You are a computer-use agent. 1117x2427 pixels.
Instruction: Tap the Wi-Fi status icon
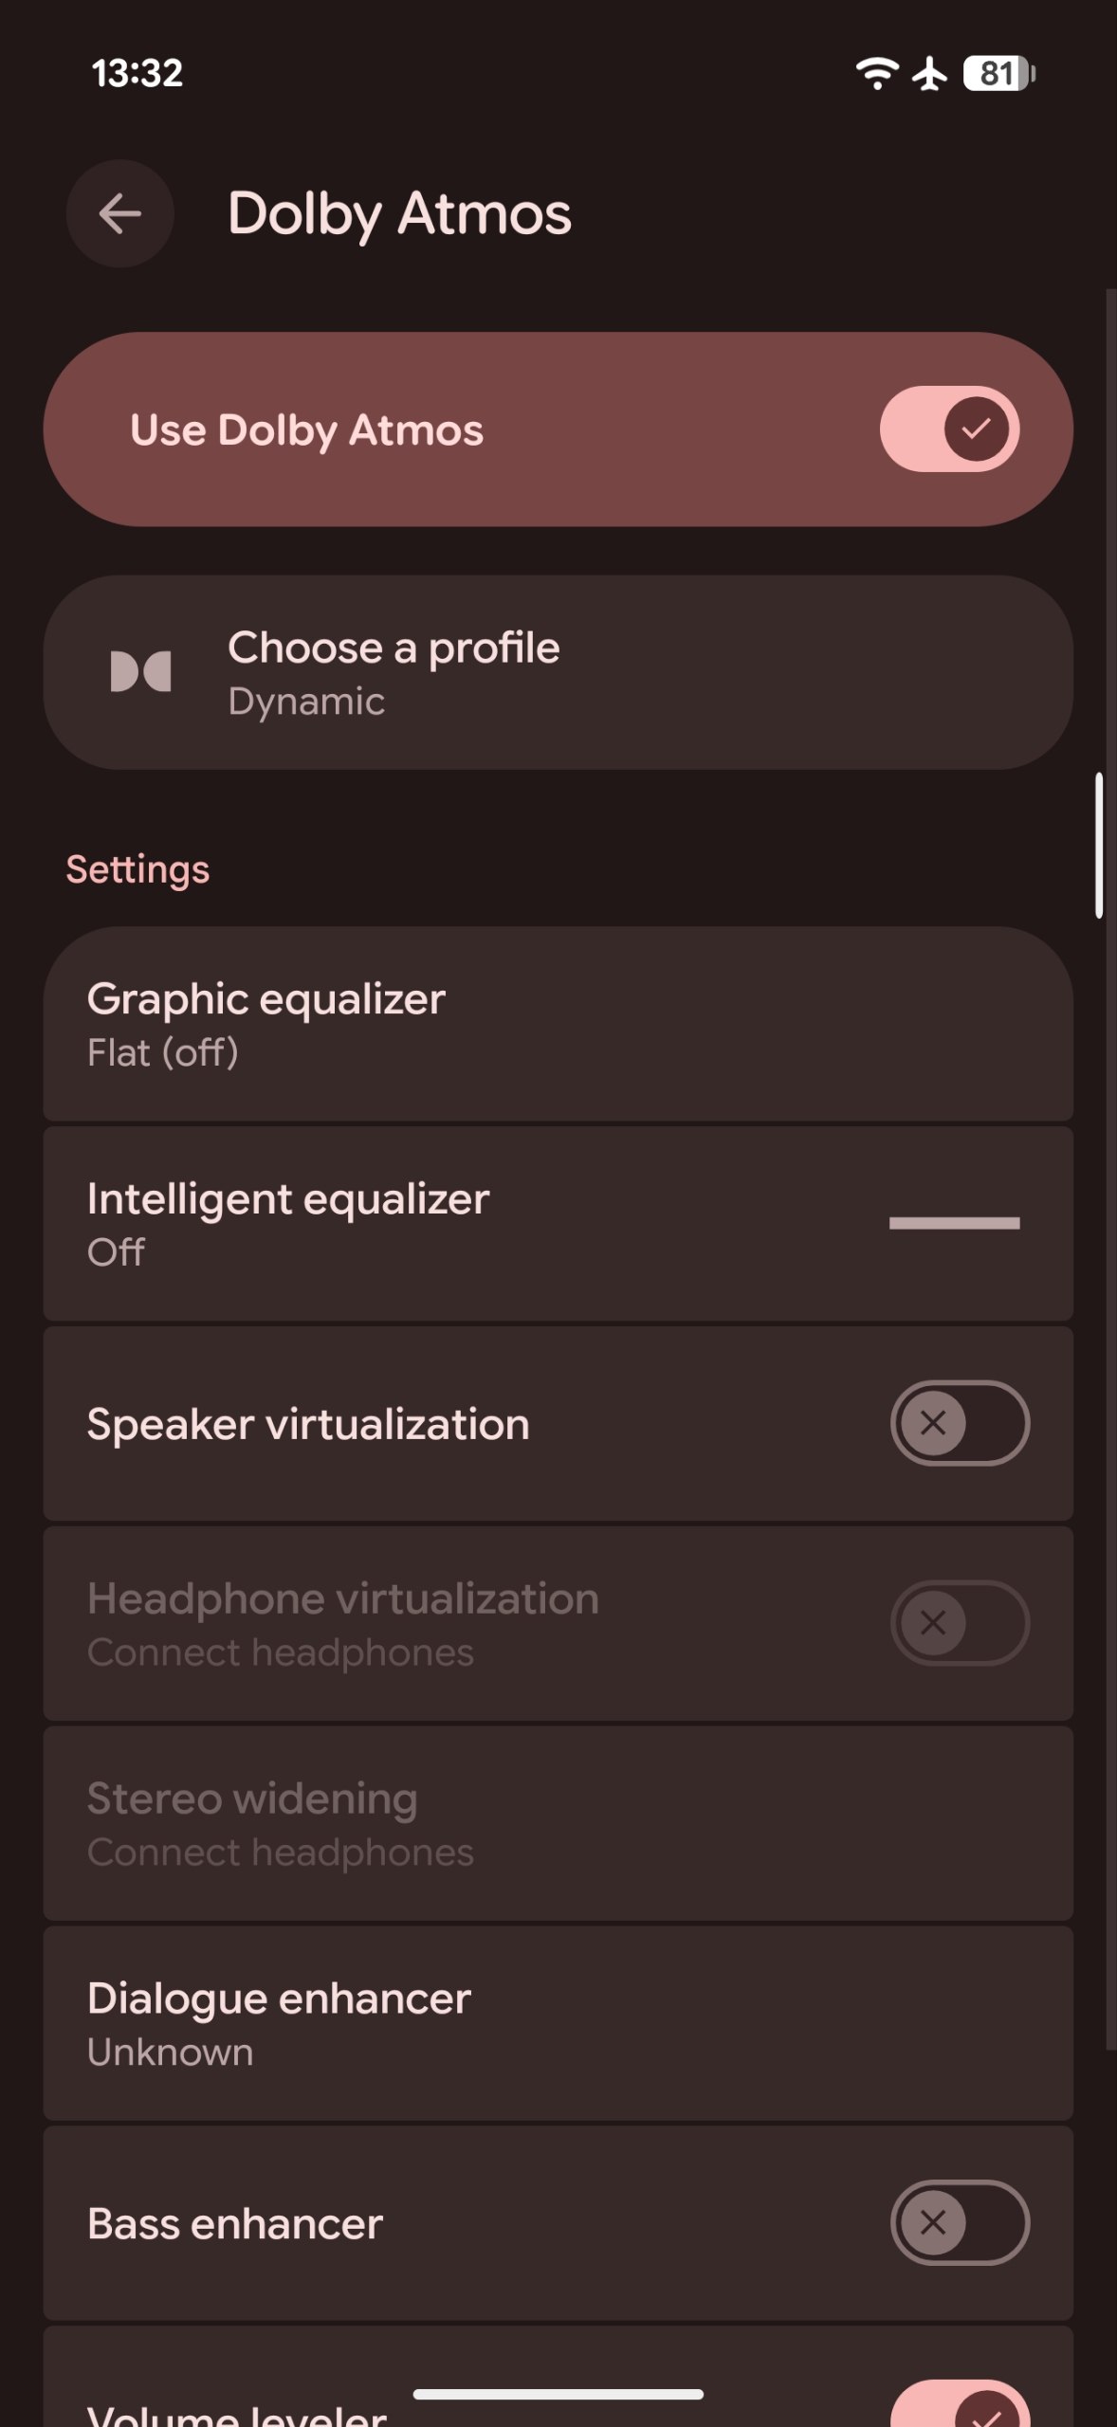tap(877, 73)
